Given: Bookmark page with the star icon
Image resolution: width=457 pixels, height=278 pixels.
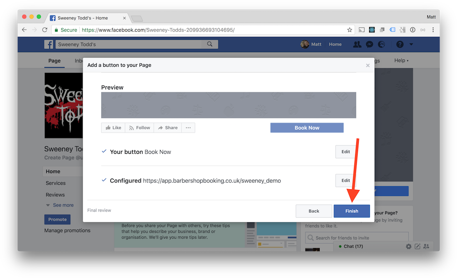Looking at the screenshot, I should click(x=349, y=30).
